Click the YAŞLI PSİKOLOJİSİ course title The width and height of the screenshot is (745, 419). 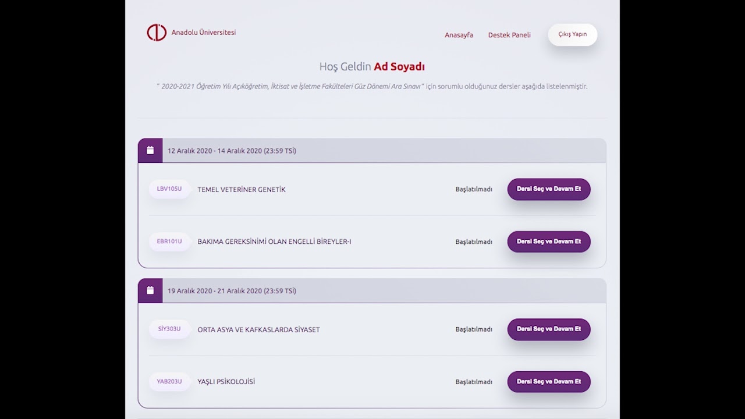tap(226, 382)
